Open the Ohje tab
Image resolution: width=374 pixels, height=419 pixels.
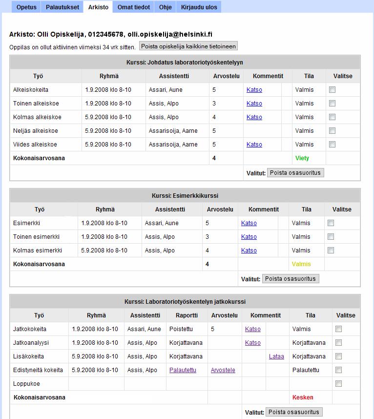(x=166, y=7)
